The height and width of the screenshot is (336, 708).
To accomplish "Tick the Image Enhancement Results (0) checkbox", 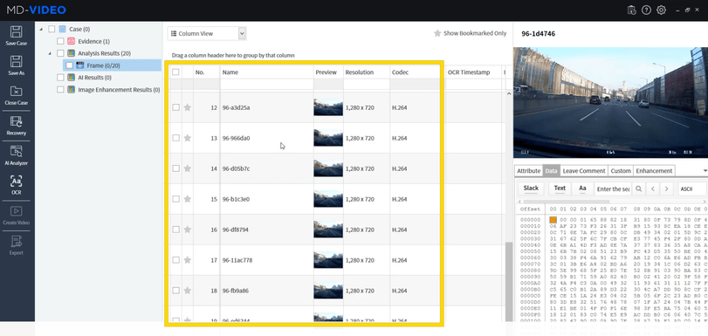I will coord(60,89).
